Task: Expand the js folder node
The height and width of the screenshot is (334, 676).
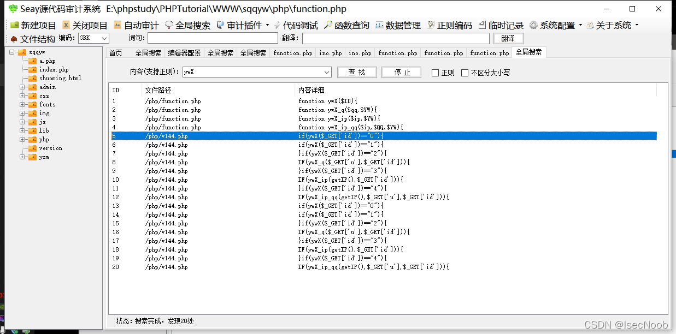Action: coord(22,122)
